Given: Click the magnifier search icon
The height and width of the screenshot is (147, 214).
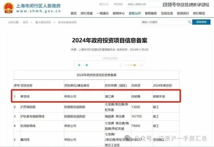Looking at the screenshot, I should (x=190, y=22).
